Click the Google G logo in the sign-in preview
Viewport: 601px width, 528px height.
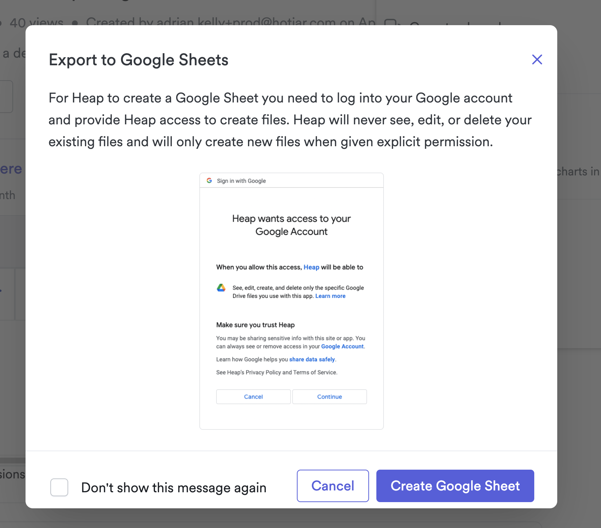210,180
